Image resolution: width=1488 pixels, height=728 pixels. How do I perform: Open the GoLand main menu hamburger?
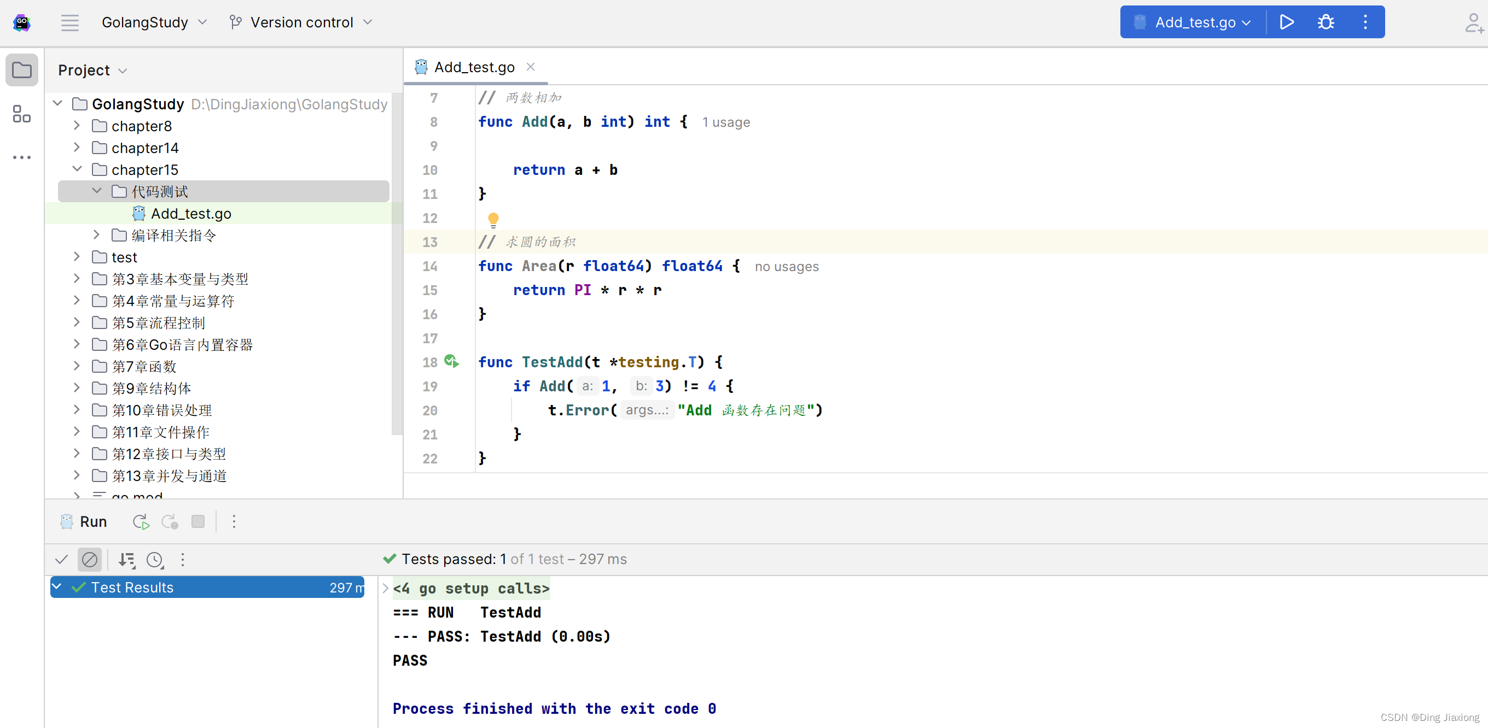[x=70, y=22]
